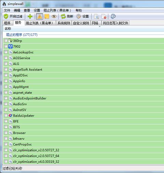164x173 pixels.
Task: Switch to the 自定义规则 tab
Action: click(81, 23)
